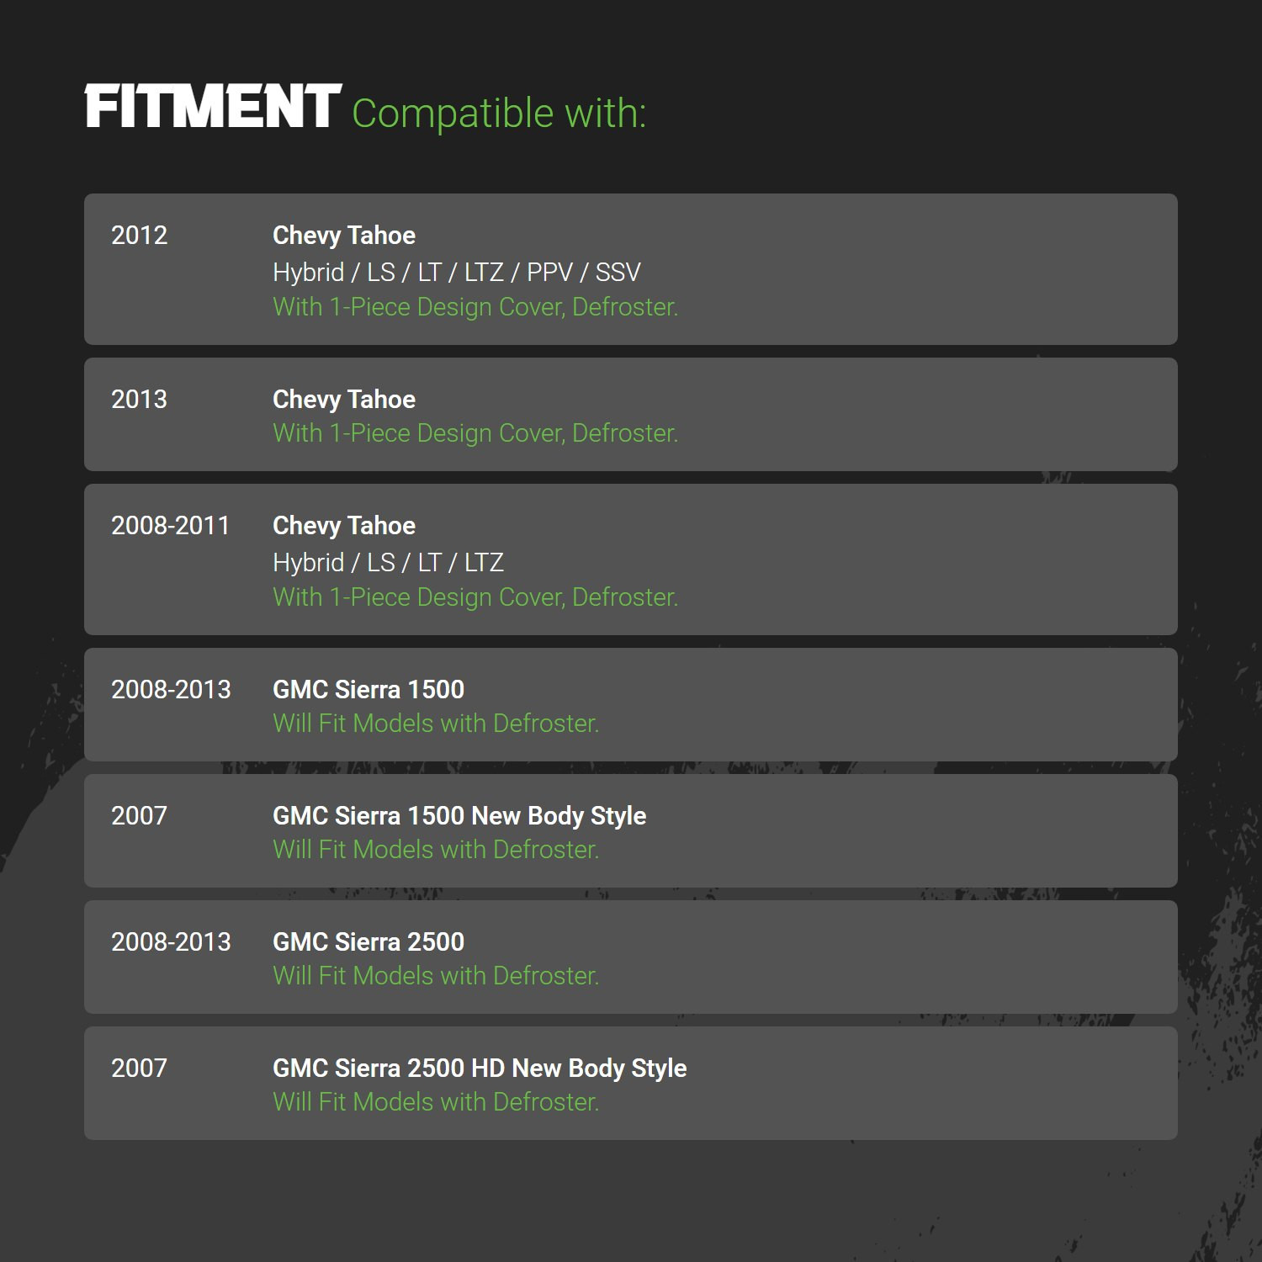Select the 2012 Chevy Tahoe row
Screen dimensions: 1262x1262
pyautogui.click(x=631, y=269)
